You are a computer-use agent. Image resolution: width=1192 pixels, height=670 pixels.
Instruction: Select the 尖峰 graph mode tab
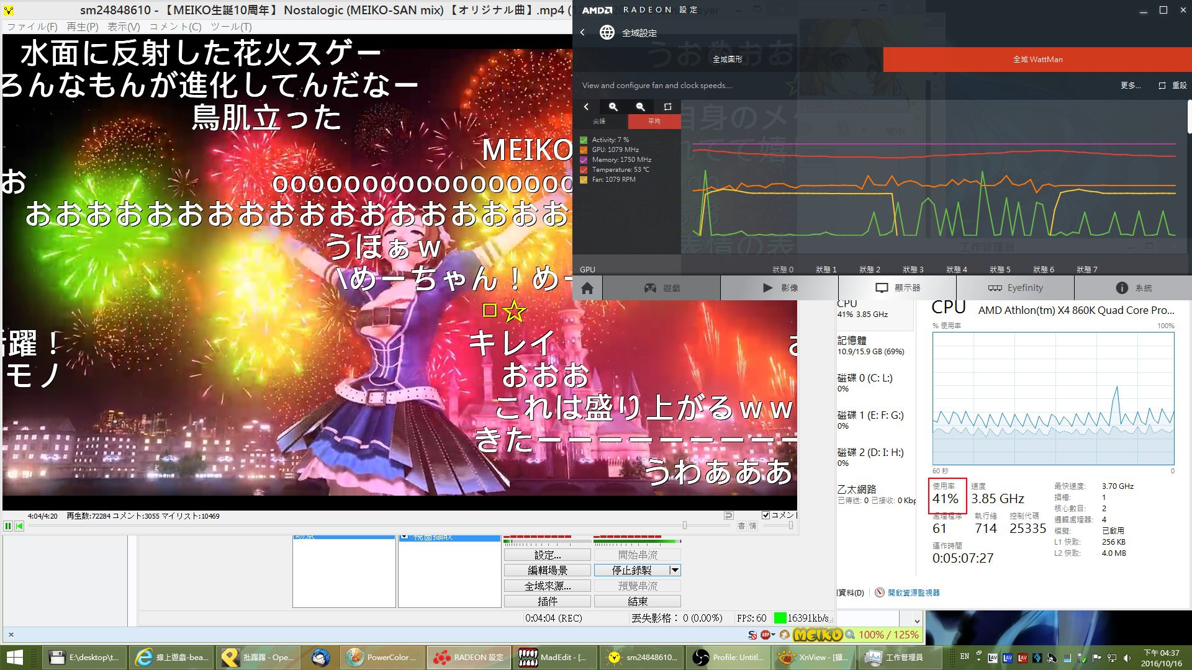pos(599,121)
